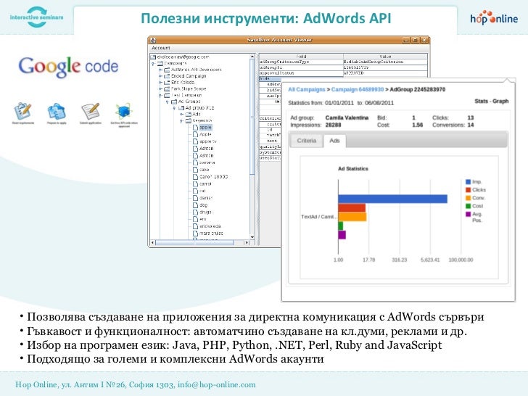Click the tree horizontal scroll-left arrow
The image size is (528, 396).
pyautogui.click(x=152, y=242)
